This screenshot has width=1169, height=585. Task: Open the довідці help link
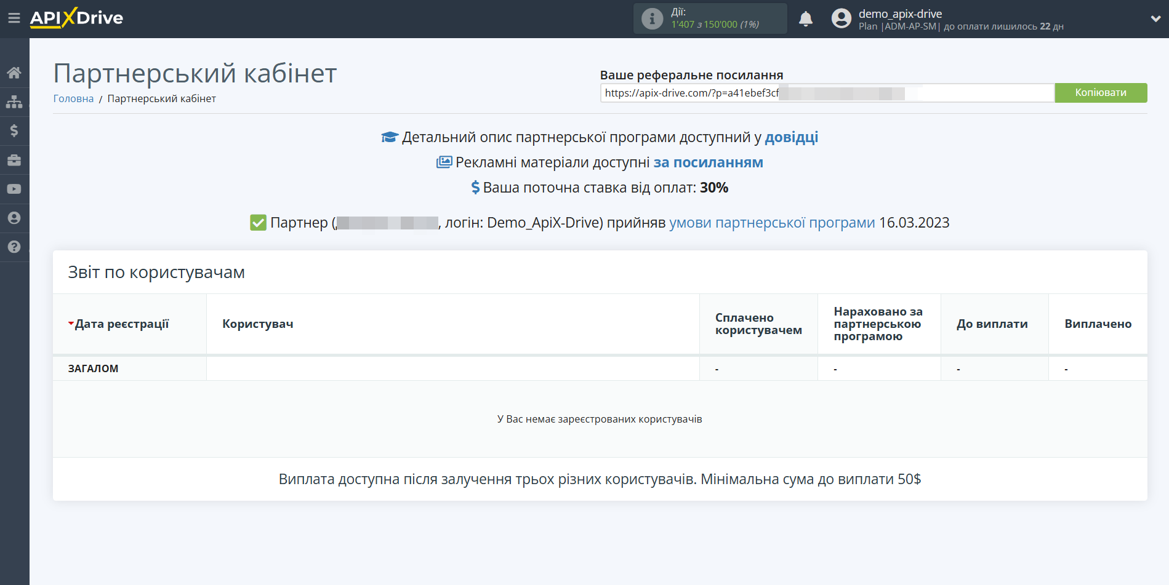click(791, 137)
